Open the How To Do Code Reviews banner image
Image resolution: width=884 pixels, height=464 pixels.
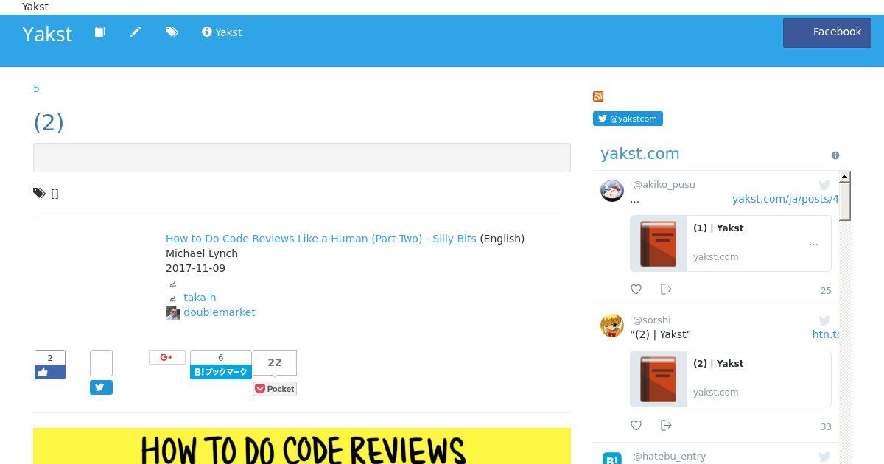(302, 446)
